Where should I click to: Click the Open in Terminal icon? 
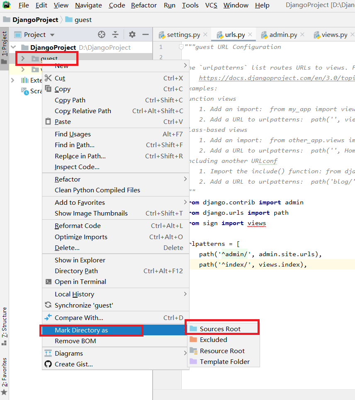tap(48, 281)
